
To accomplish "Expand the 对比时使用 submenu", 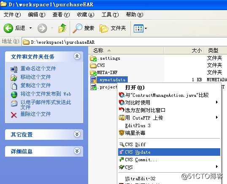I will point(169,103).
